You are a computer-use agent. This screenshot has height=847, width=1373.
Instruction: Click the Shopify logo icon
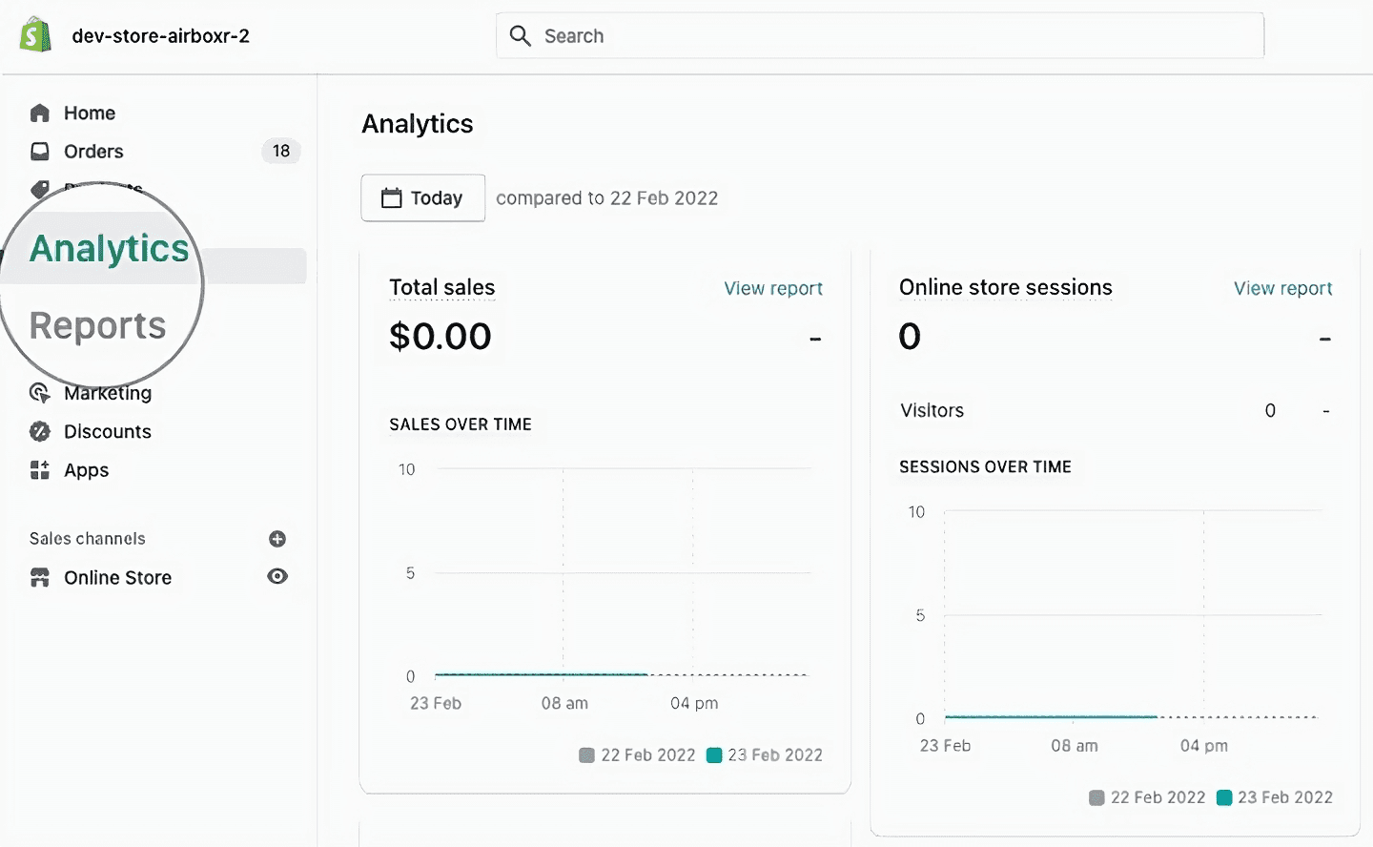tap(35, 35)
